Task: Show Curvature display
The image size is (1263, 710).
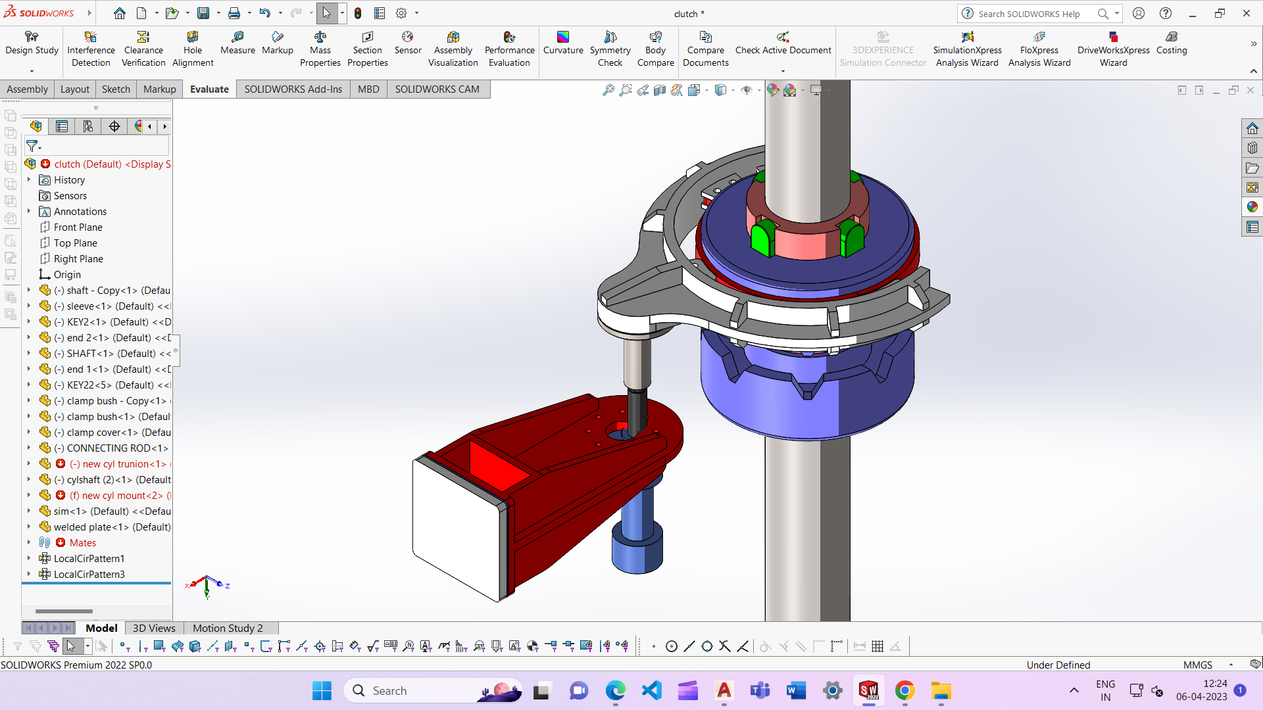Action: (563, 43)
